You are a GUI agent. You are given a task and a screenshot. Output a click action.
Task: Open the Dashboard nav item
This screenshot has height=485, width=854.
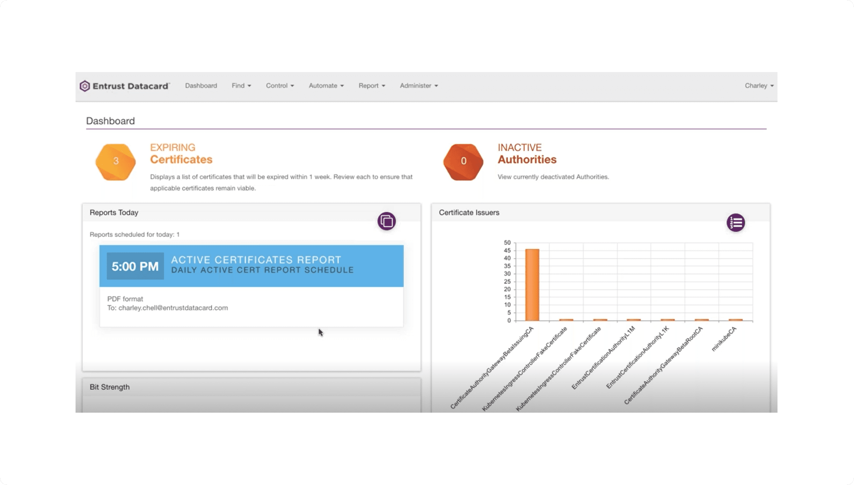pos(201,86)
